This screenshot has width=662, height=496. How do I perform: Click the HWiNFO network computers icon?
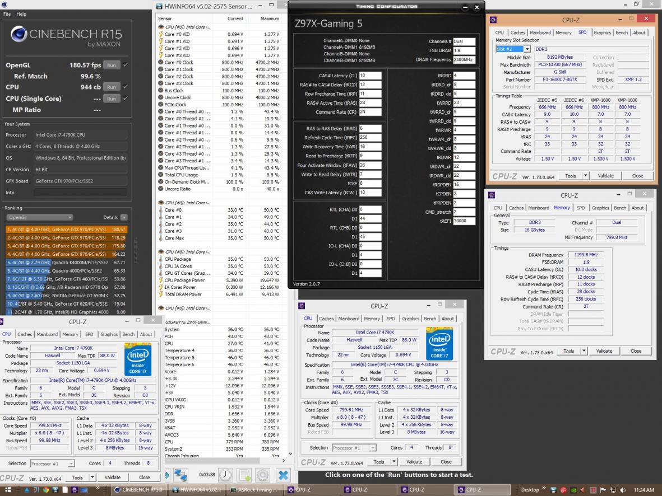coord(180,475)
